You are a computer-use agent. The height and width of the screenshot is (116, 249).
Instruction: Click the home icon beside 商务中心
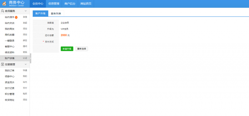pos(4,3)
